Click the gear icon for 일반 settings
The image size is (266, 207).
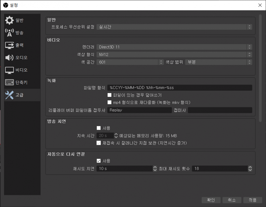(x=10, y=21)
